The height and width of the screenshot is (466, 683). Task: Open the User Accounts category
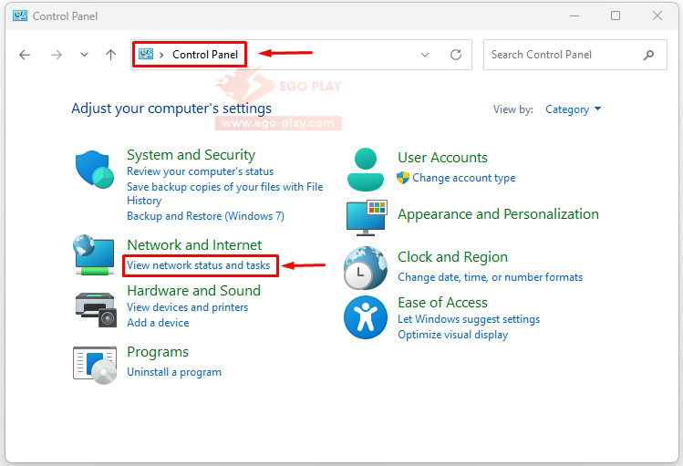pyautogui.click(x=442, y=157)
